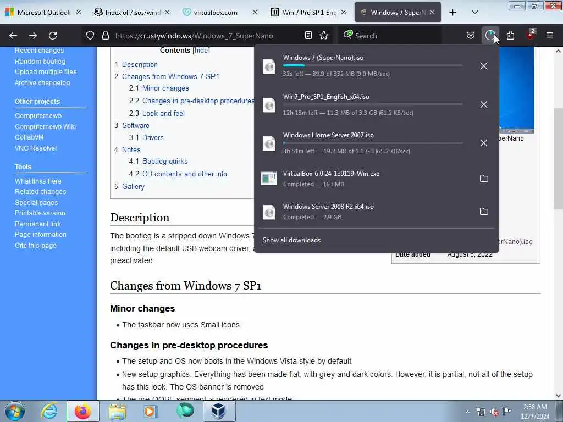Cancel the Win7_Pro_SP1_English_x64.iso download

pyautogui.click(x=484, y=104)
